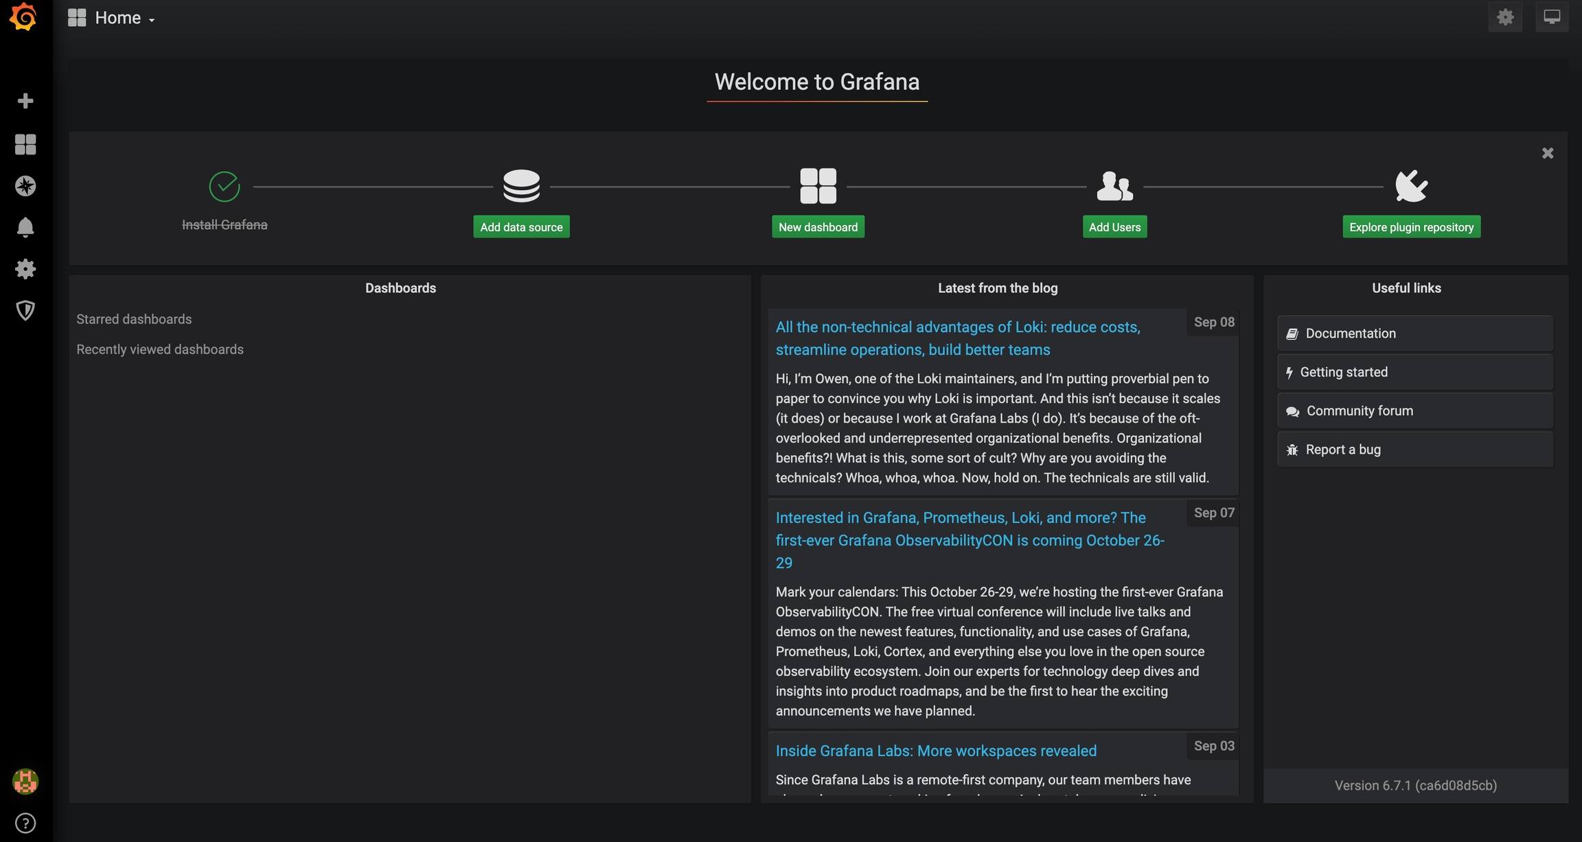Screen dimensions: 1582x842
Task: Open dashboard settings gear at top right
Action: point(1505,17)
